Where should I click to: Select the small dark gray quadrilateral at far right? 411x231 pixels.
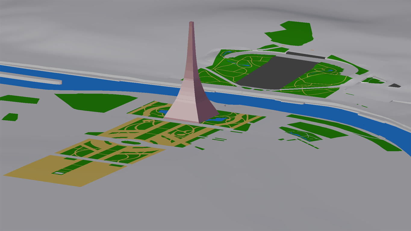394,86
